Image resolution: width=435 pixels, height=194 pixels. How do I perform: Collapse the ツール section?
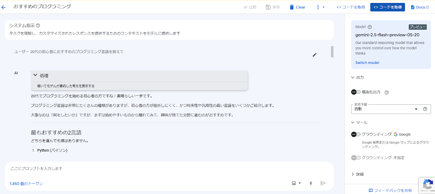pyautogui.click(x=353, y=123)
